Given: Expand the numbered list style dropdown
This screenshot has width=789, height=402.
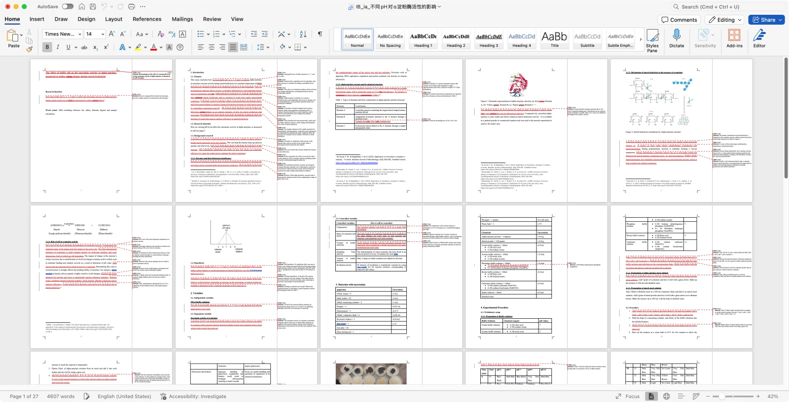Looking at the screenshot, I should [x=224, y=34].
